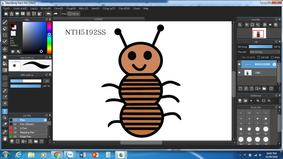Viewport: 283px width, 159px height.
Task: Open the Pen brush settings gear
Action: pyautogui.click(x=45, y=120)
